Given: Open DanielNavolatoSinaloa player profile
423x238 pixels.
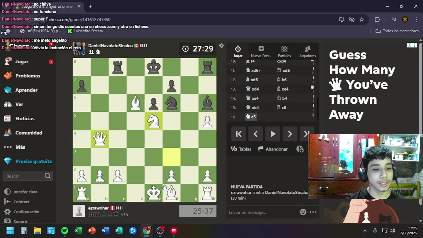Looking at the screenshot, I should click(x=111, y=46).
